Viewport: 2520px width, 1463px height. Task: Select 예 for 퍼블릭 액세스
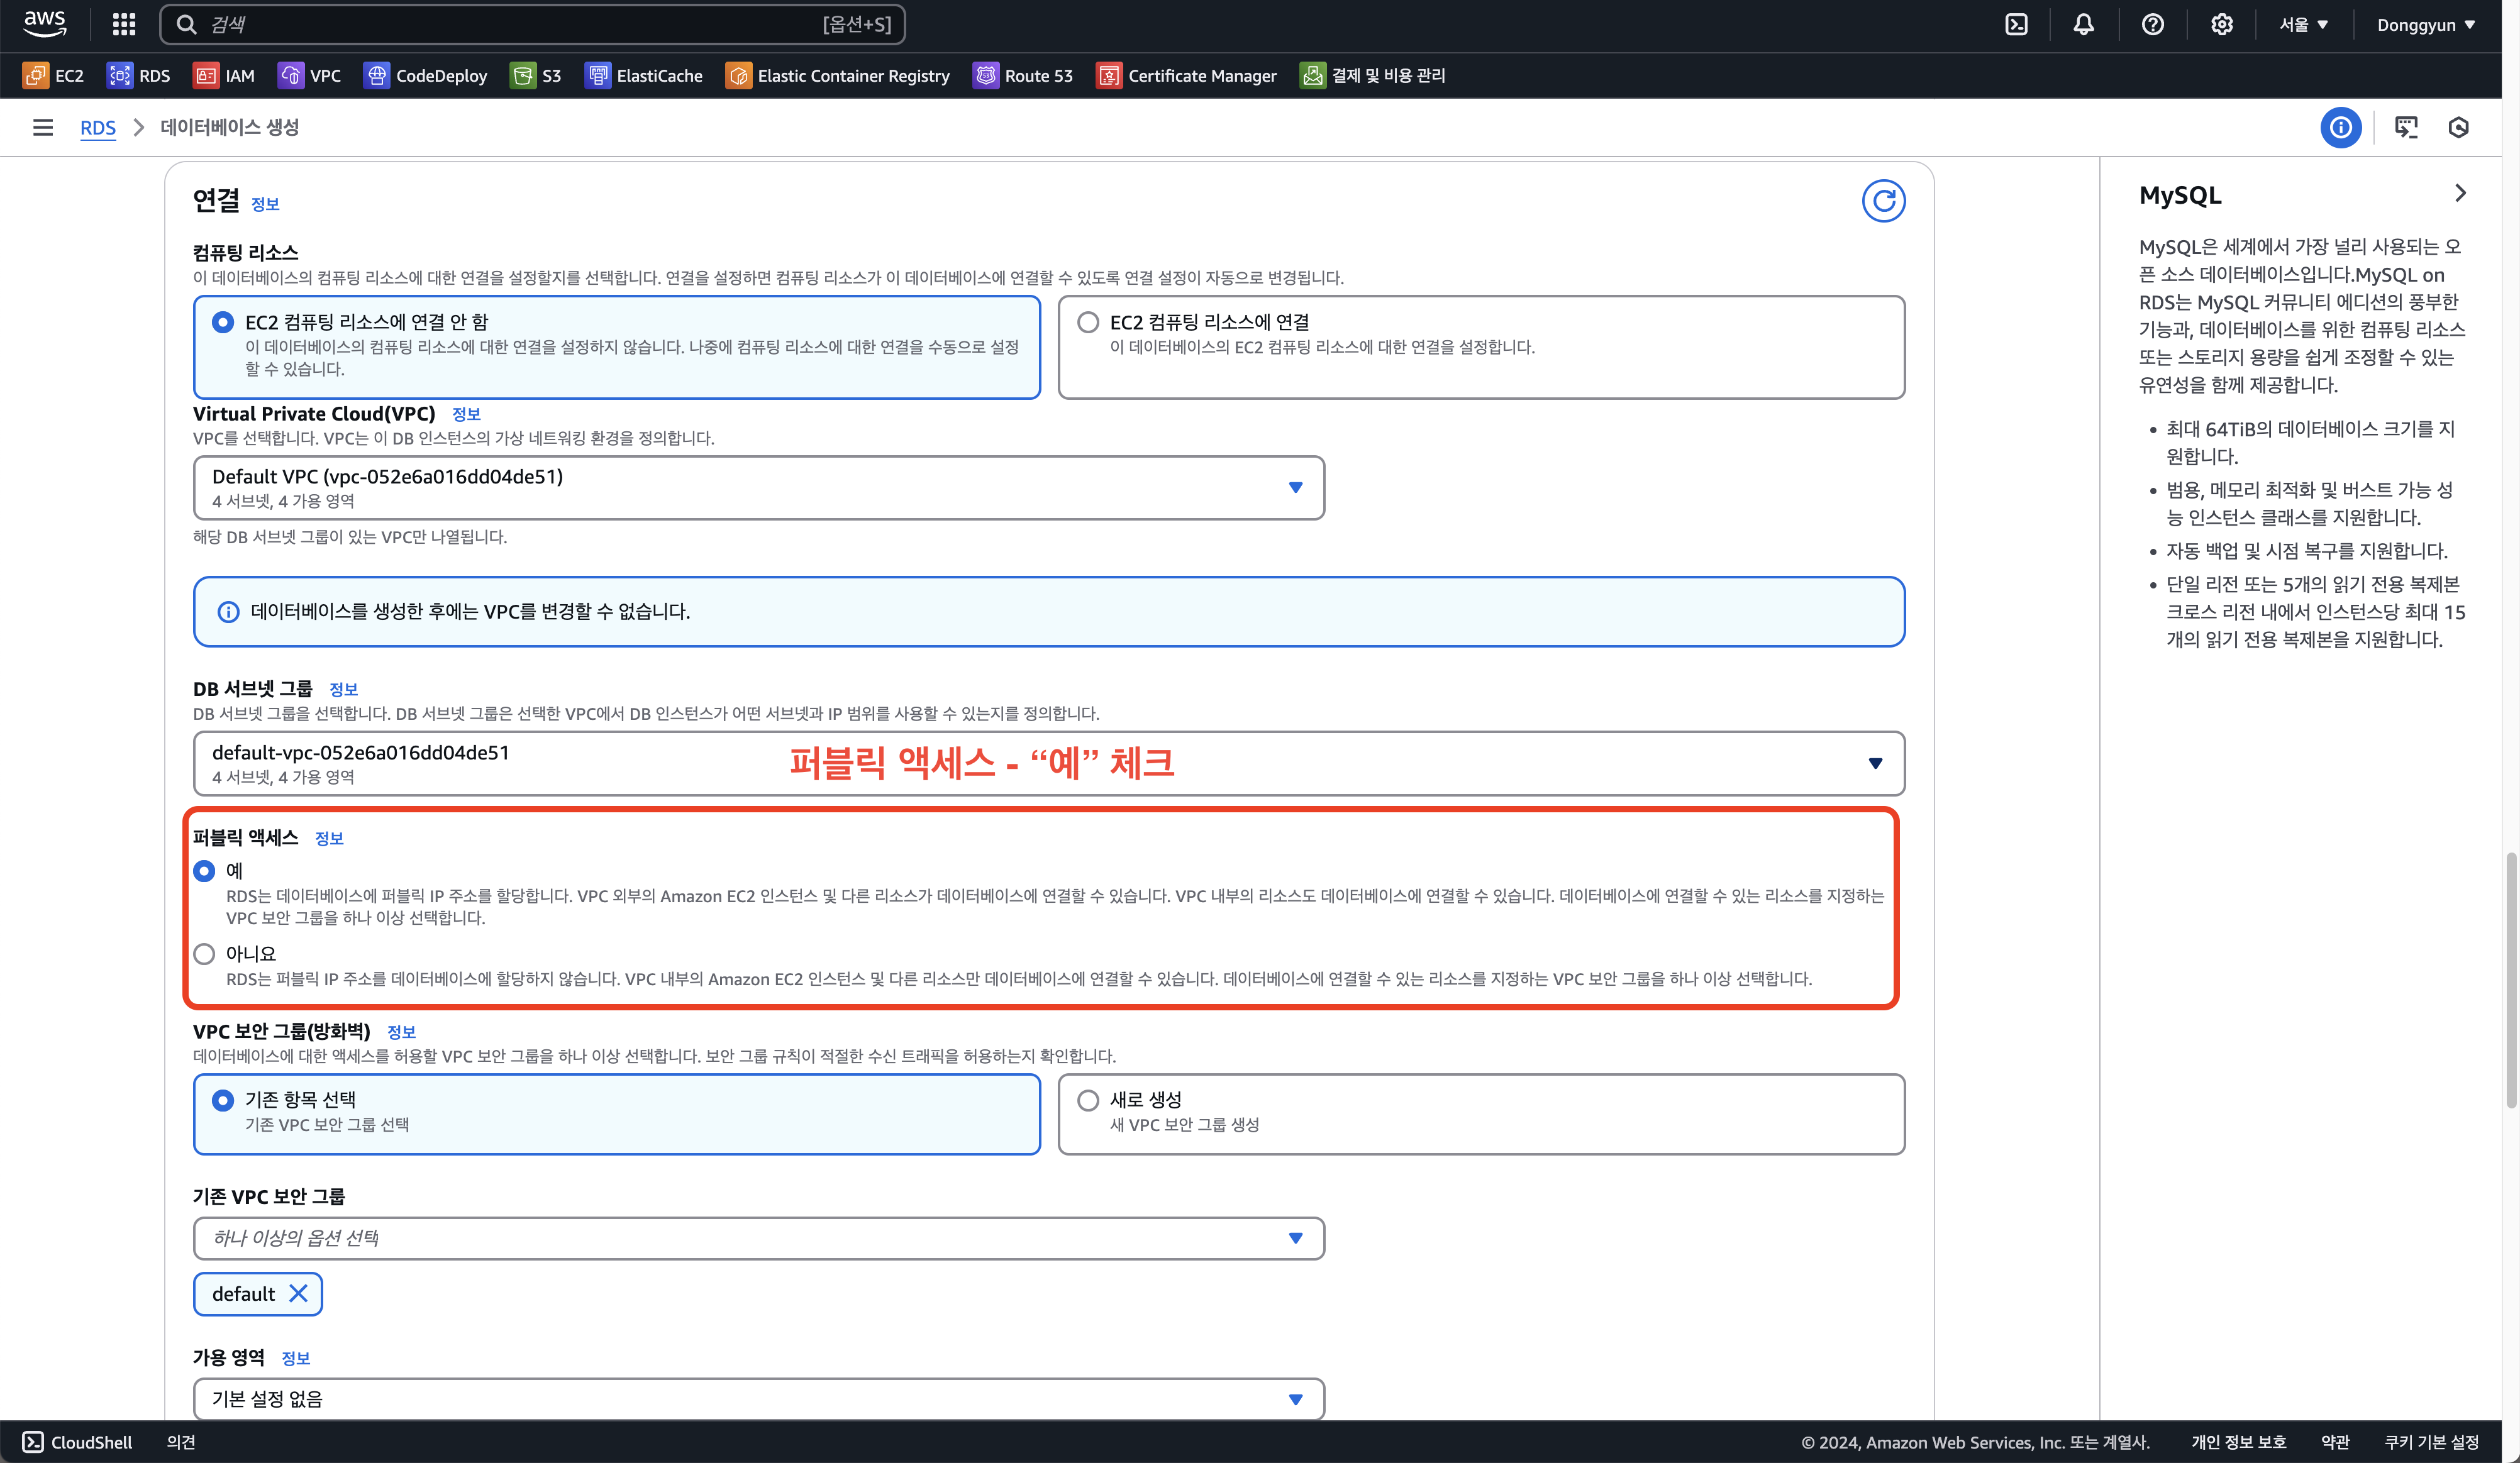[204, 871]
